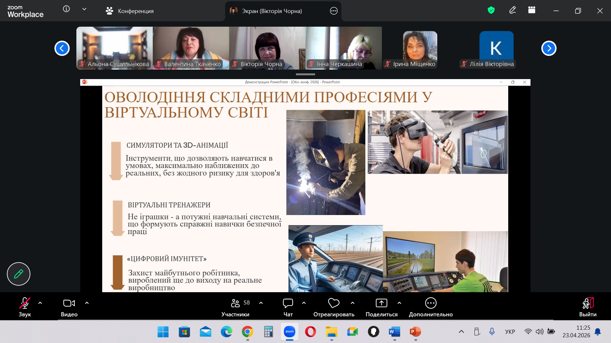Image resolution: width=611 pixels, height=343 pixels.
Task: Expand the audio options arrow next to Звук
Action: coord(40,303)
